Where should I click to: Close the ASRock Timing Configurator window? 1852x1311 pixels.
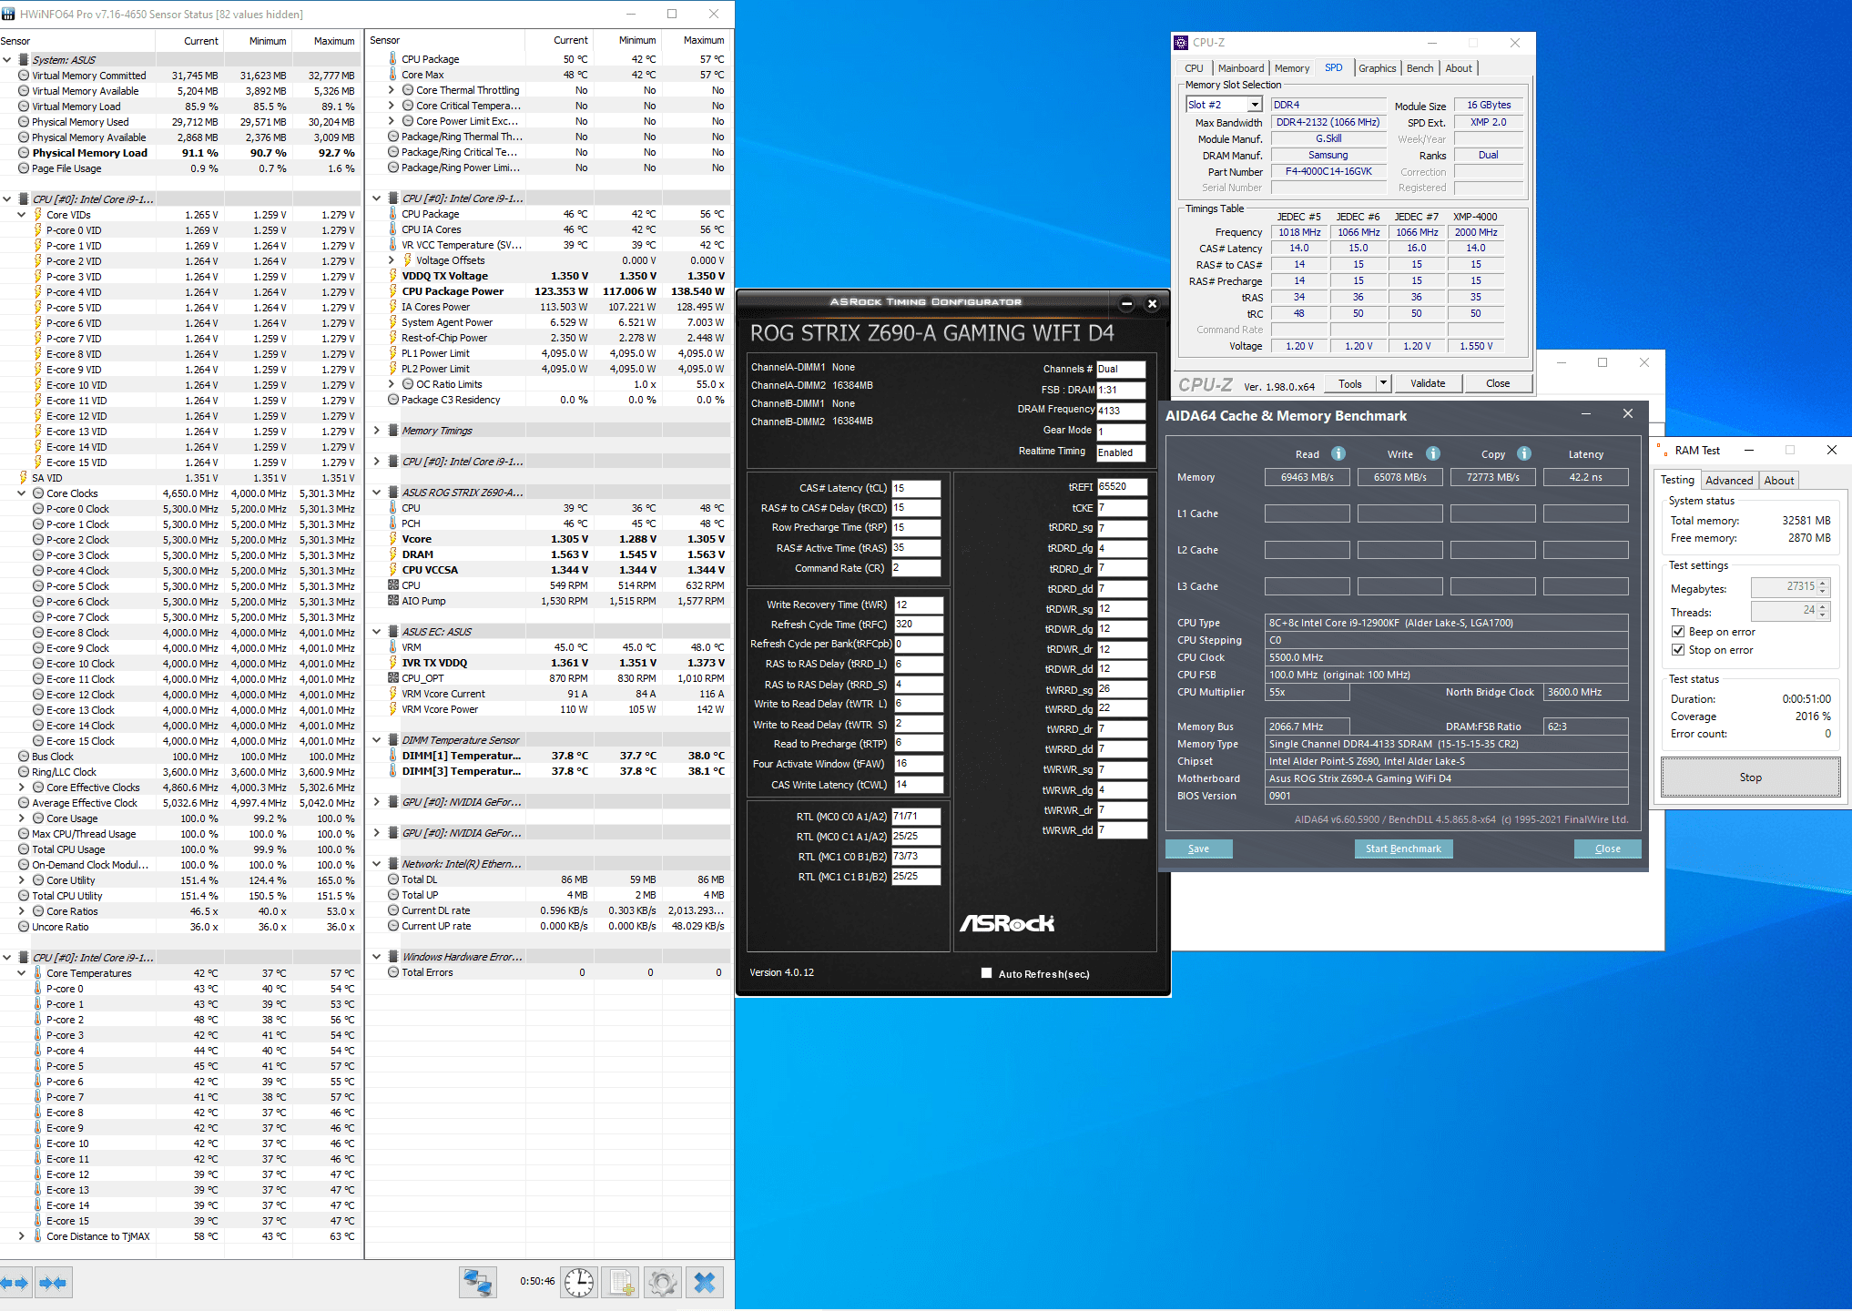coord(1152,304)
